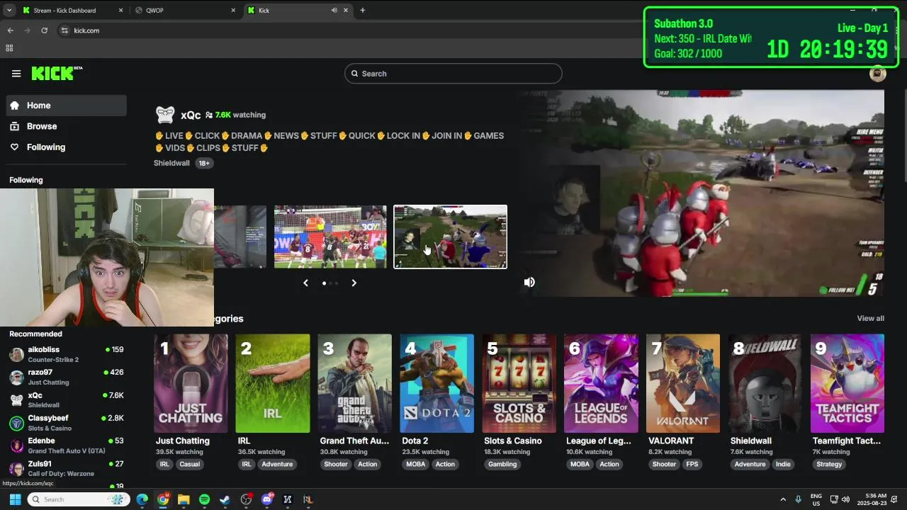
Task: Click View all categories
Action: [x=870, y=319]
